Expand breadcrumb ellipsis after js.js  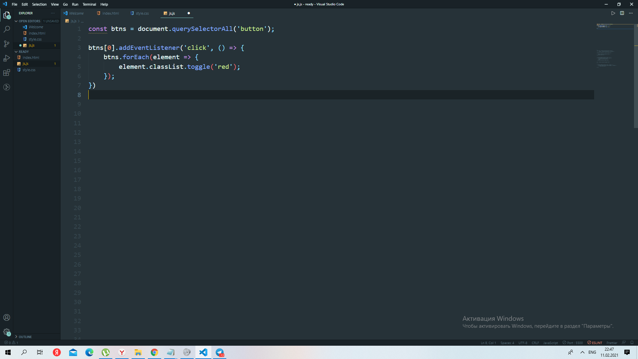coord(82,21)
